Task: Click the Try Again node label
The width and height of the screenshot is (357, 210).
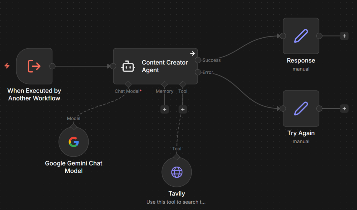Action: [301, 133]
